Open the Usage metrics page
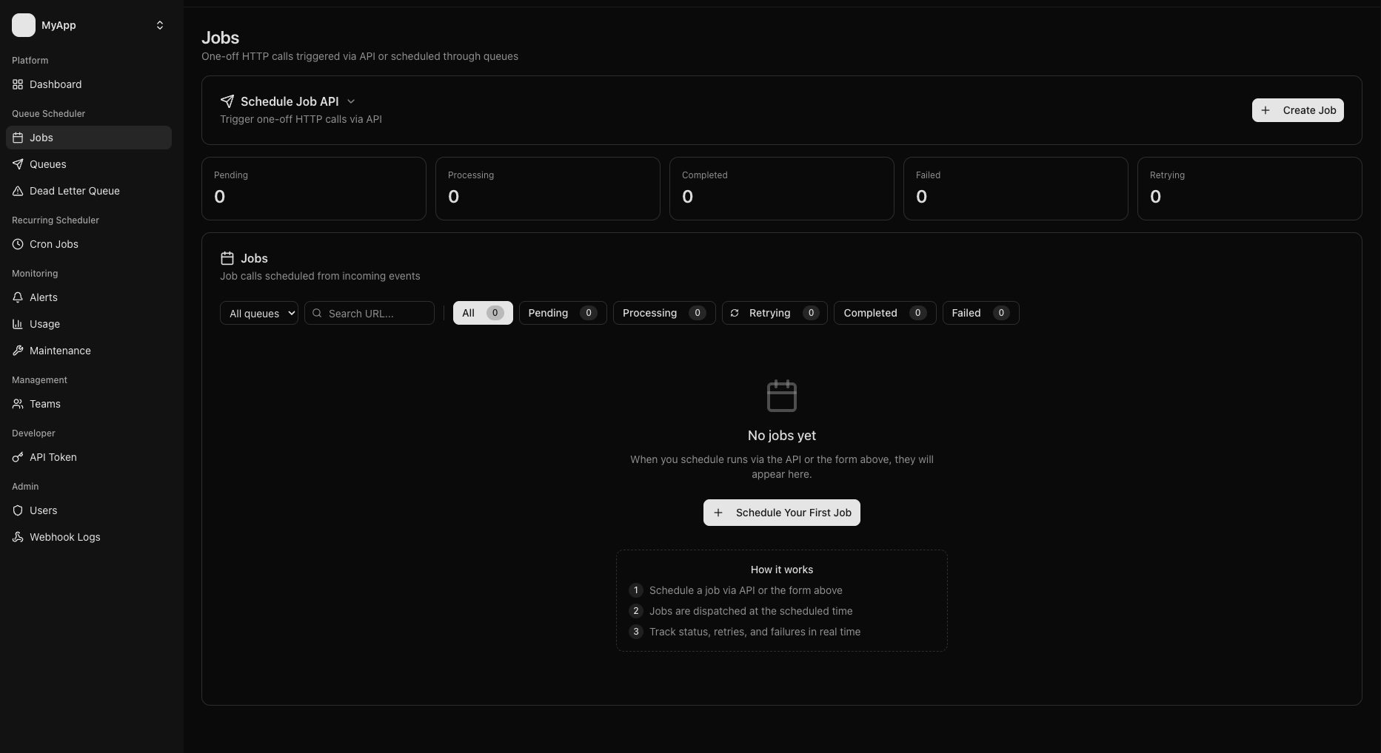Viewport: 1381px width, 753px height. tap(44, 324)
